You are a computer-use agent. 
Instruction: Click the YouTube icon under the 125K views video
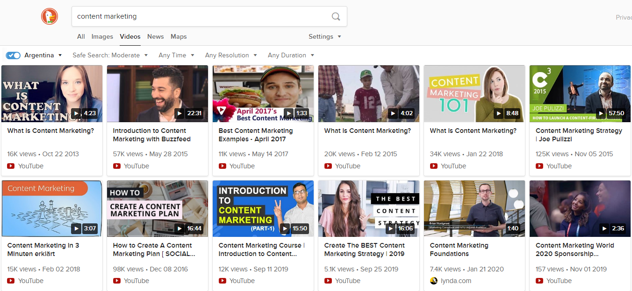coord(539,166)
